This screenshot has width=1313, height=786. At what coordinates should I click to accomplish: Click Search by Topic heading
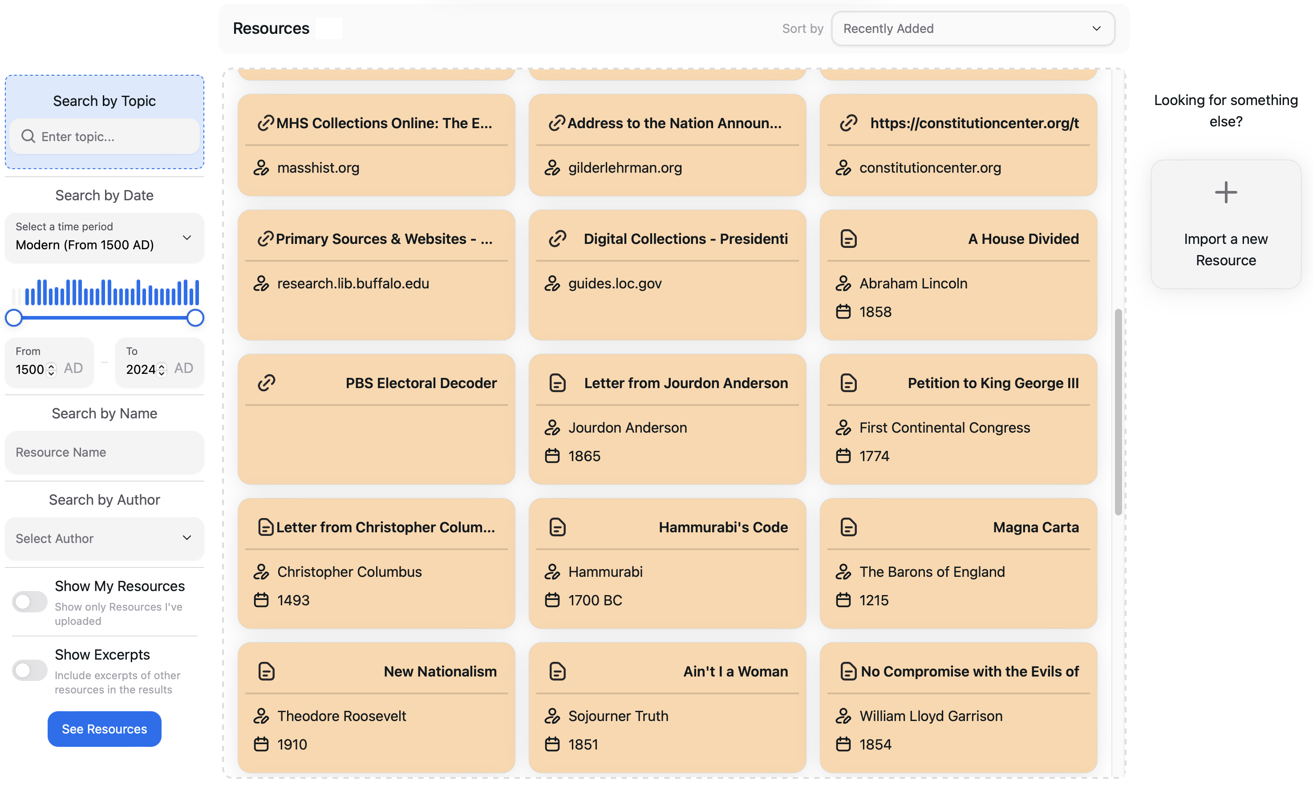pos(104,101)
